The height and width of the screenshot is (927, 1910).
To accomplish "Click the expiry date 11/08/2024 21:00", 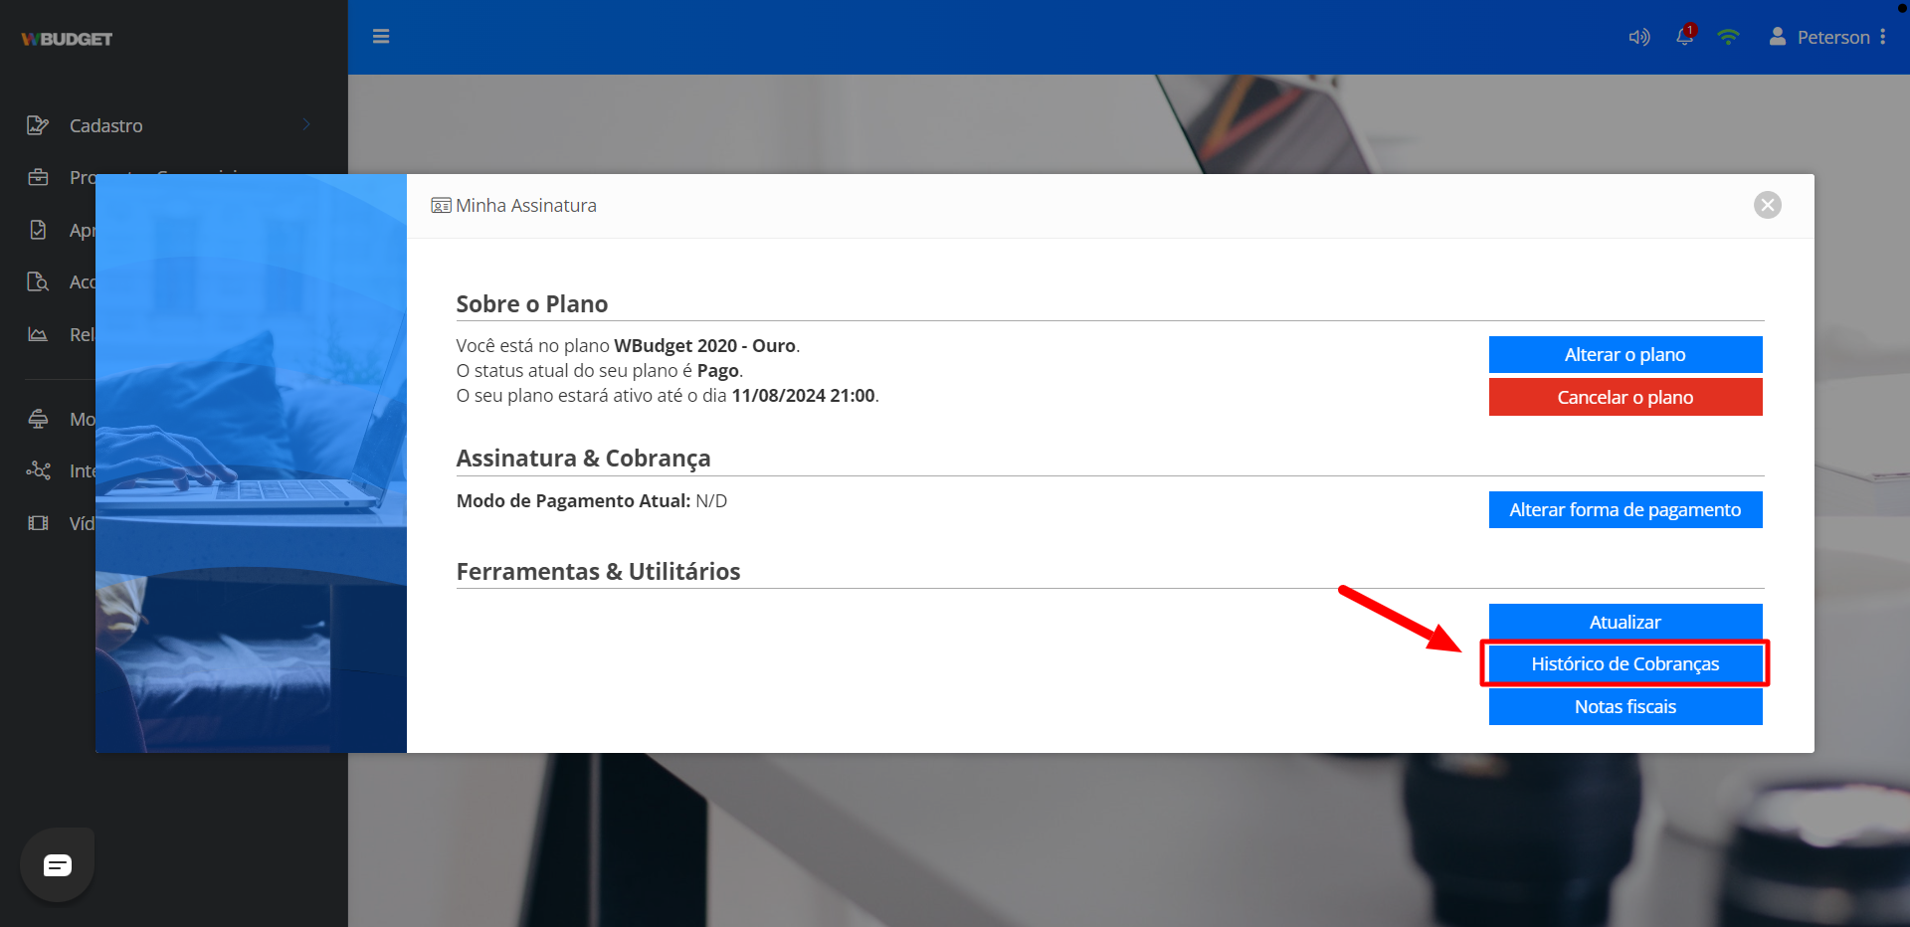I will pyautogui.click(x=804, y=395).
